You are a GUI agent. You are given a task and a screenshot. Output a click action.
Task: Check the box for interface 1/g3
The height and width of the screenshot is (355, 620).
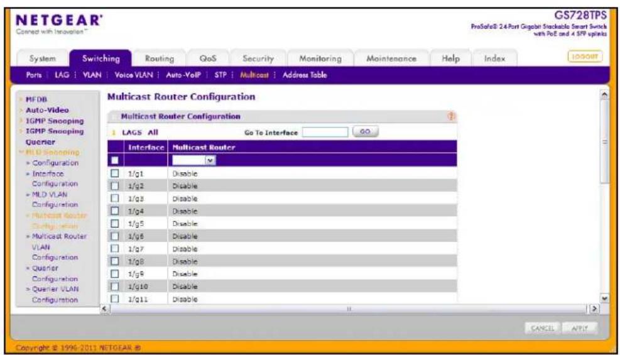(x=115, y=198)
